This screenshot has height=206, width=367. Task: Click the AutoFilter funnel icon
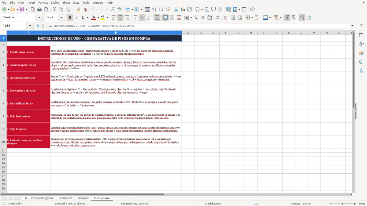168,9
